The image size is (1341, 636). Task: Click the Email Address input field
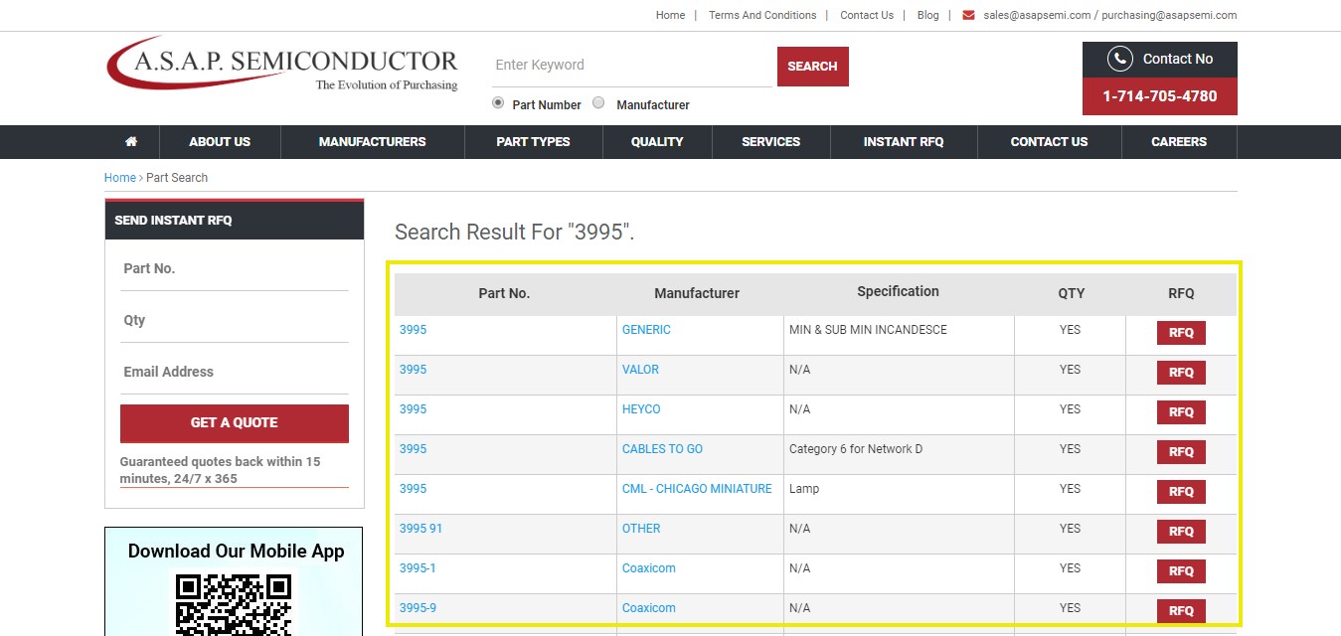pos(235,373)
